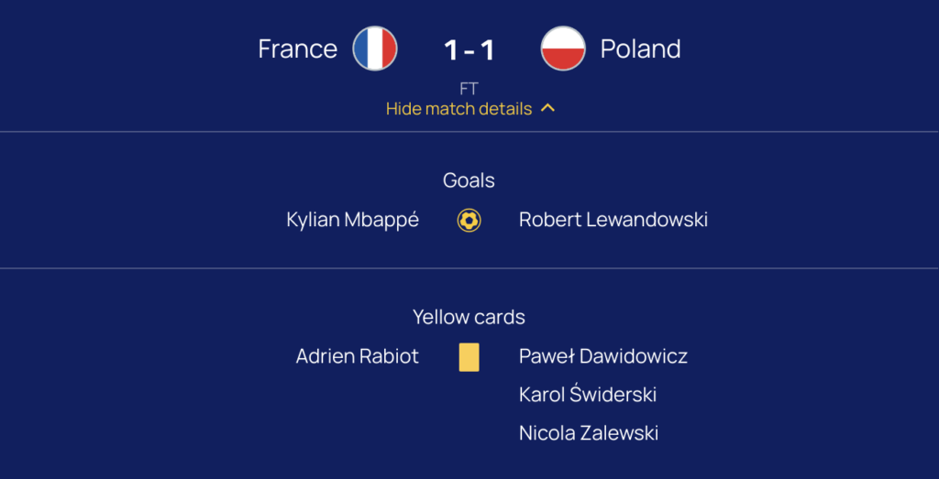Click the 1 - 1 score
The image size is (939, 479).
[469, 49]
